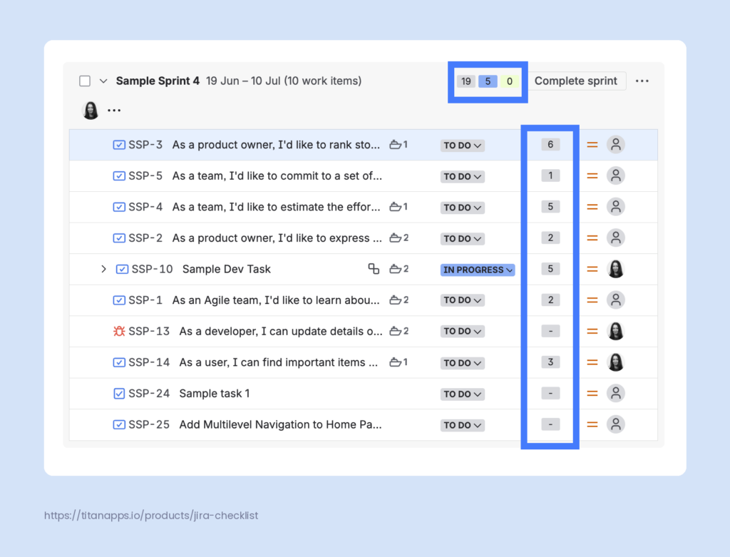Select "Sample Dev Task" summary text
The width and height of the screenshot is (730, 557).
(x=226, y=269)
